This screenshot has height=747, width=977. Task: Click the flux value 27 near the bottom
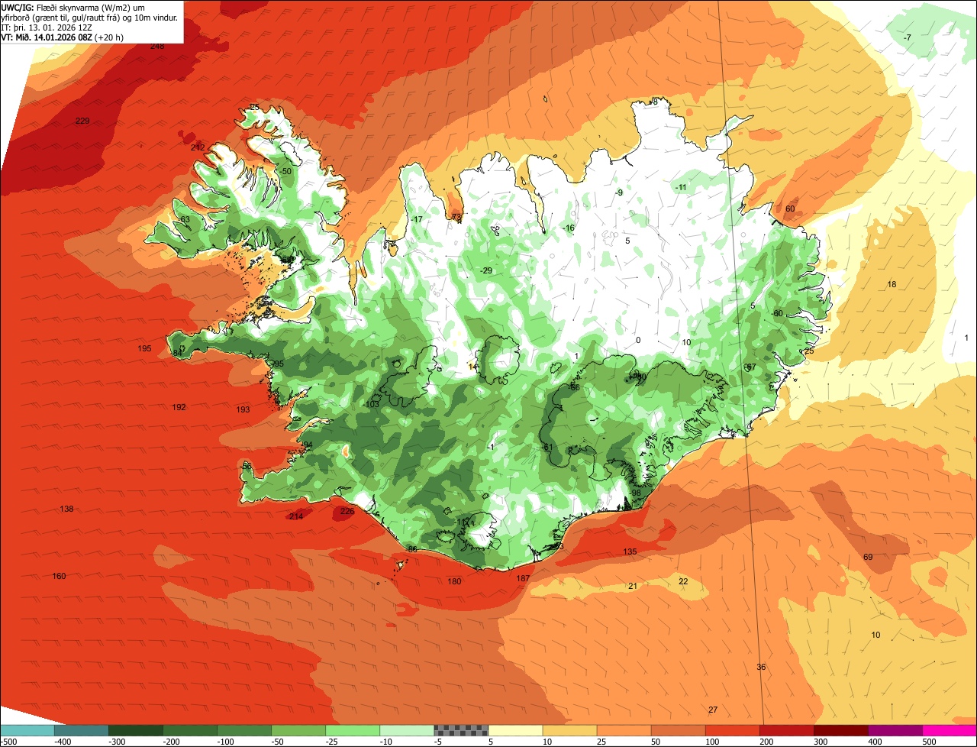(713, 710)
